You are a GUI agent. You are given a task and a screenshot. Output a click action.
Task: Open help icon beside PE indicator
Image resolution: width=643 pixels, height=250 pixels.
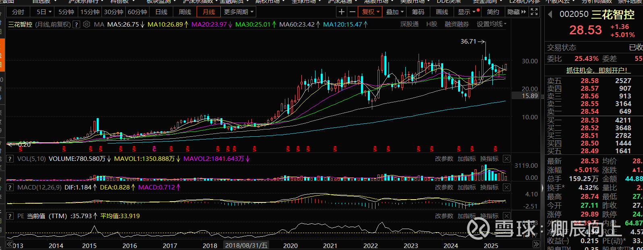[x=10, y=216]
